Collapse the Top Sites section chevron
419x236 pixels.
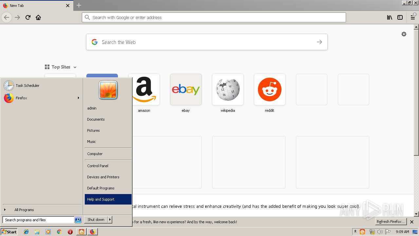pos(75,67)
